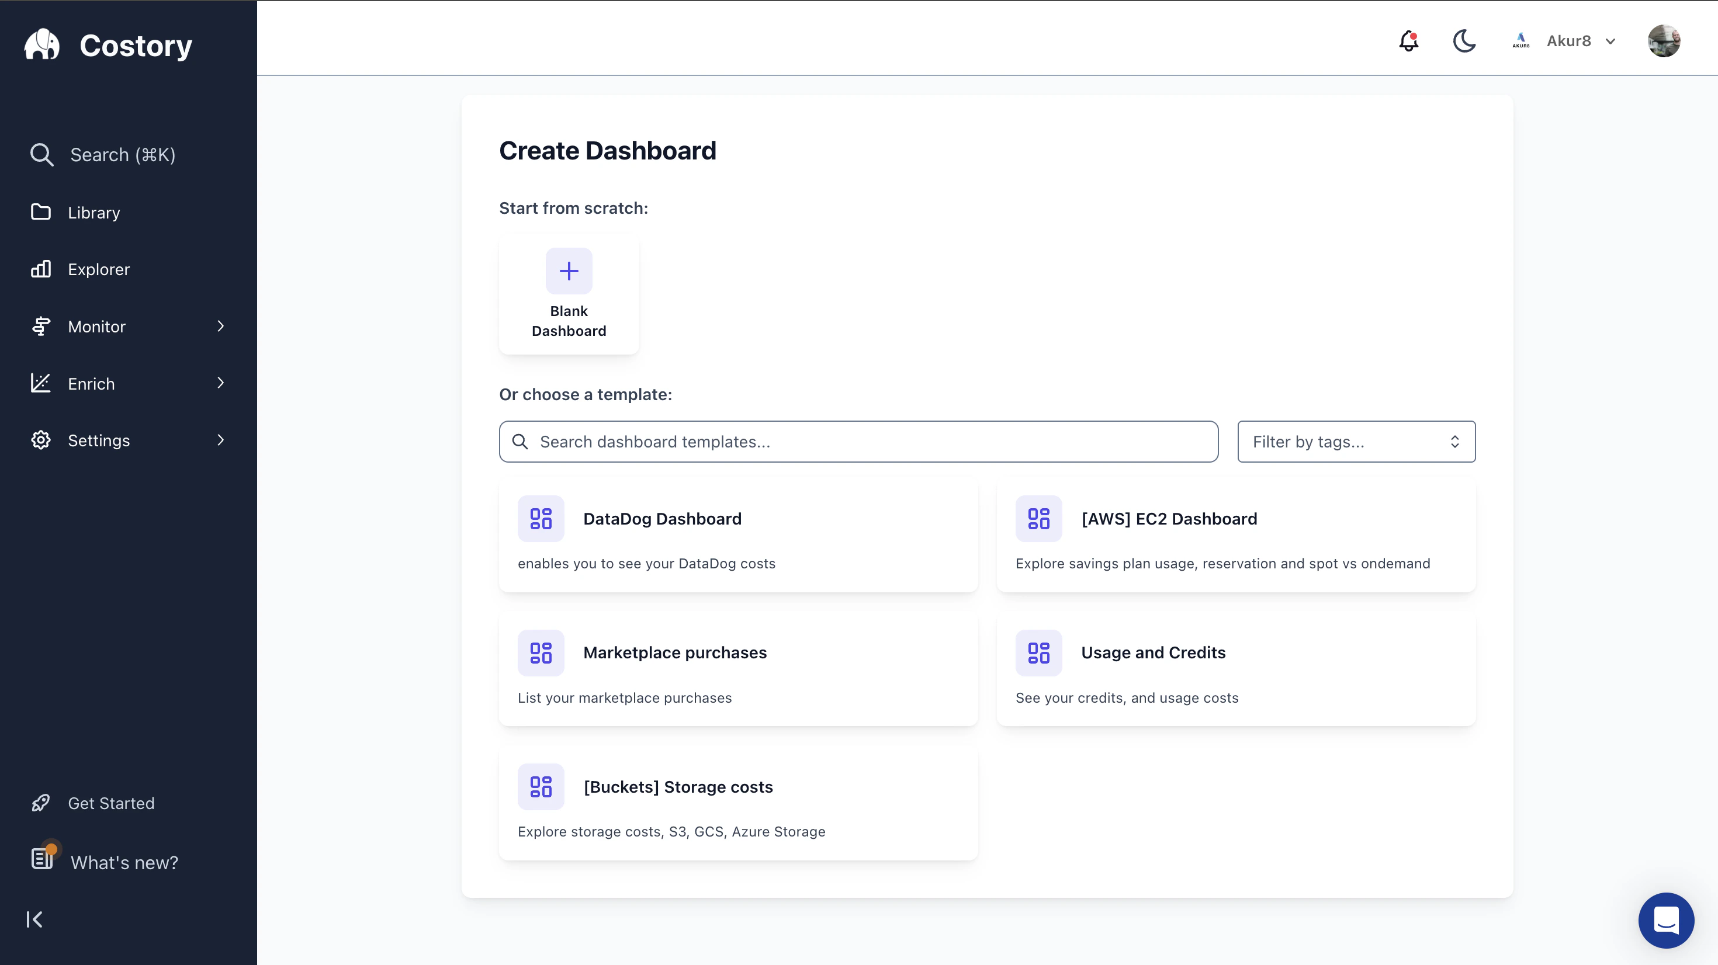Expand the Enrich menu
The height and width of the screenshot is (965, 1718).
[x=90, y=383]
